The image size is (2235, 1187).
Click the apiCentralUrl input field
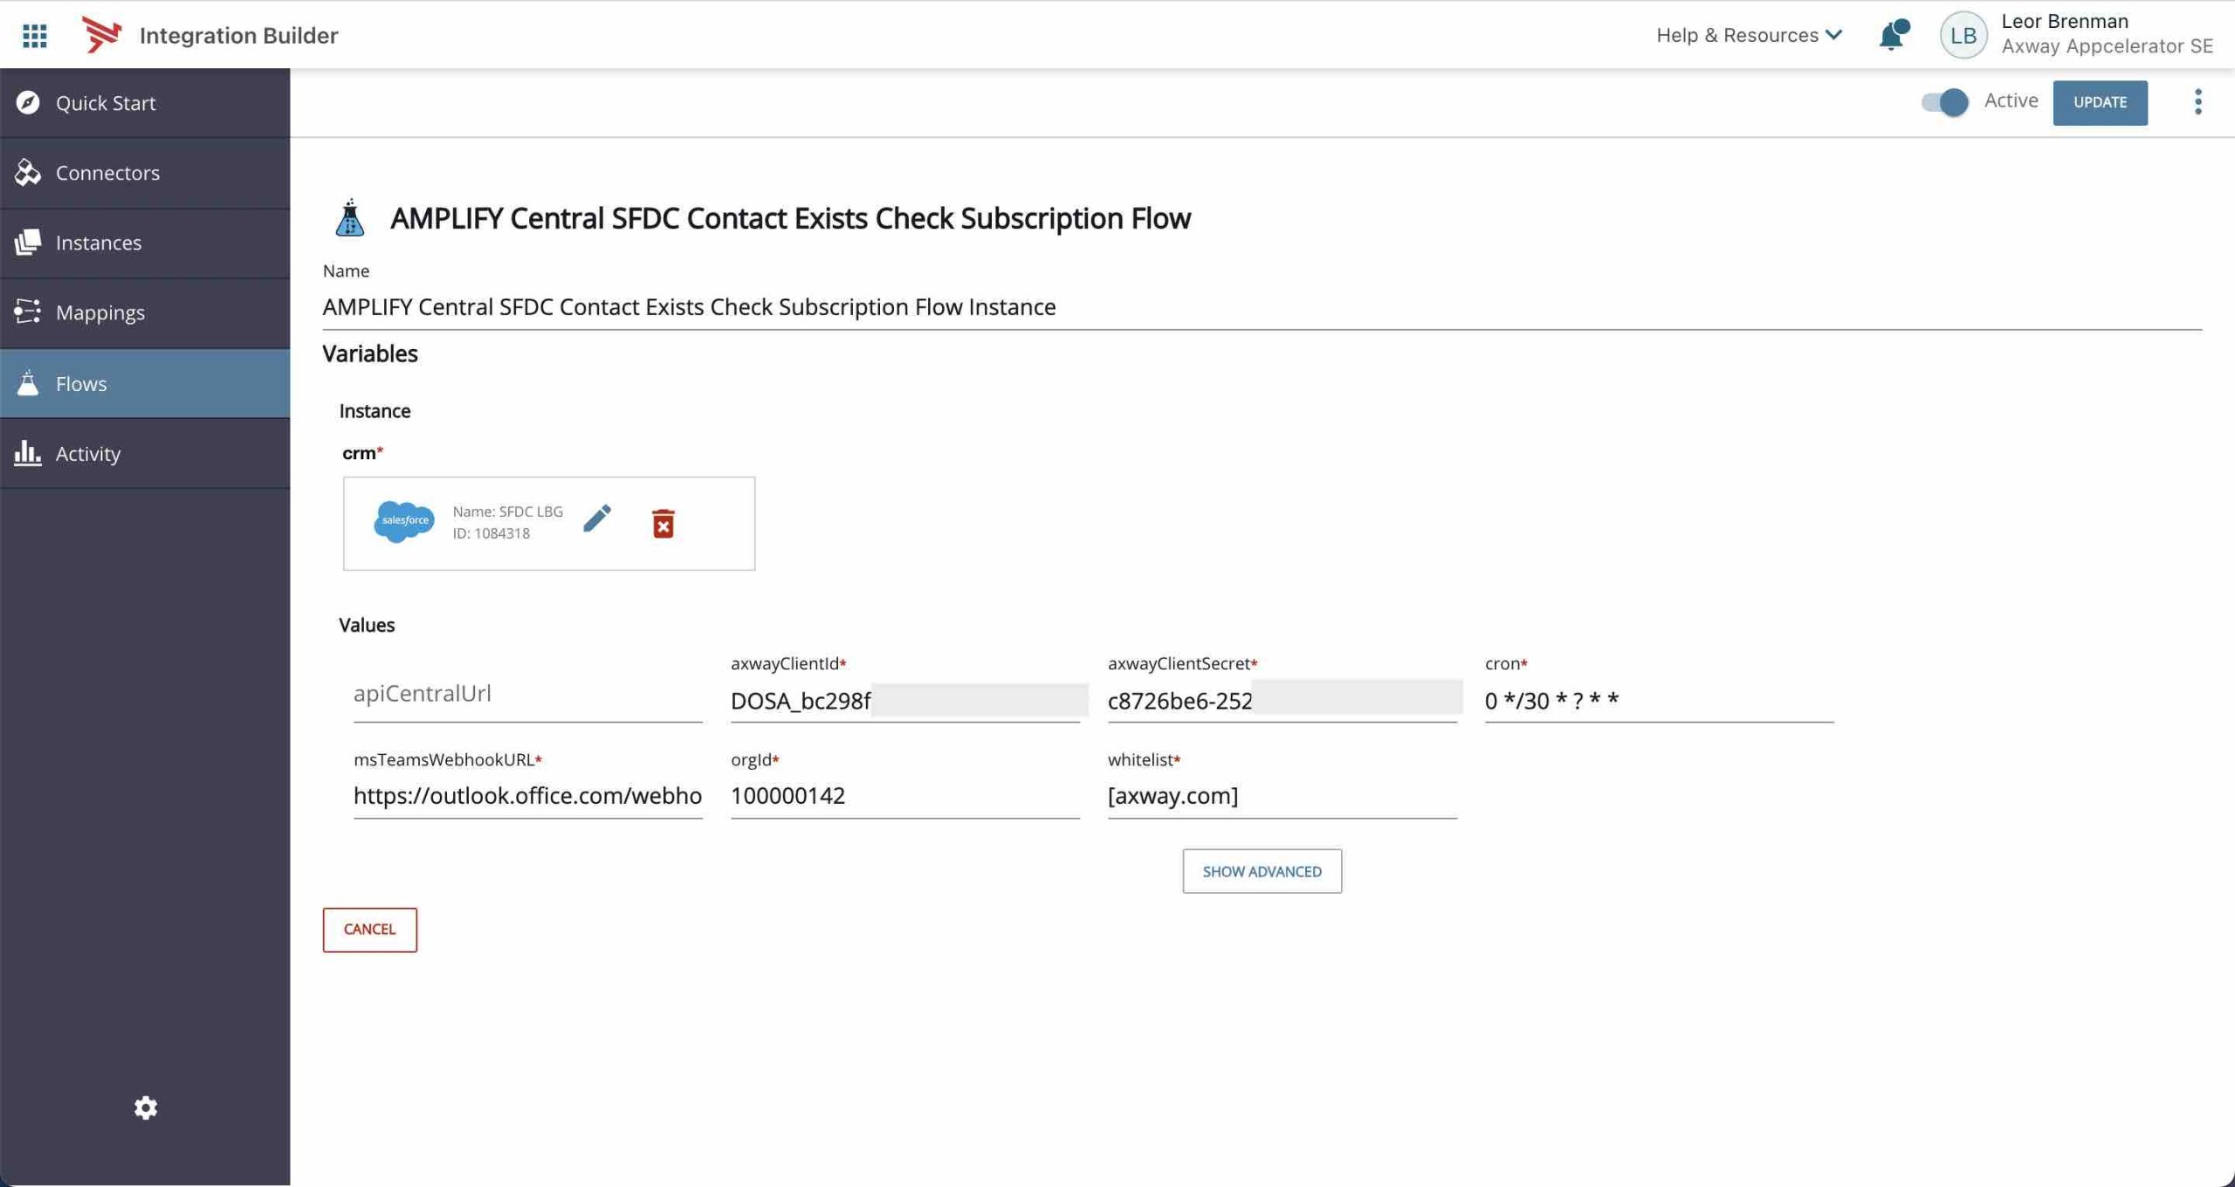tap(527, 696)
